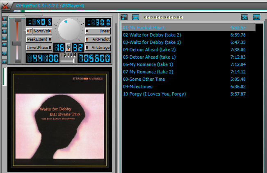
Task: Select track 09-Milestones
Action: (x=189, y=86)
